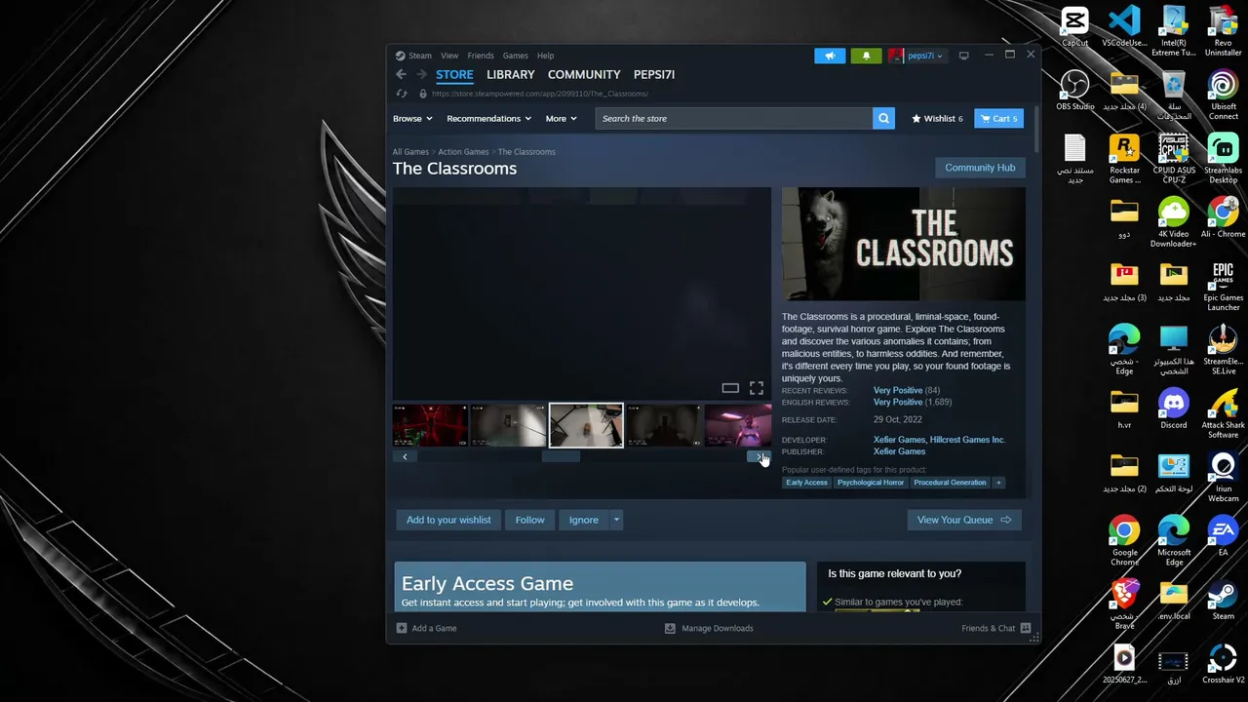Image resolution: width=1248 pixels, height=702 pixels.
Task: Select the pink room screenshot thumbnail
Action: pos(738,426)
